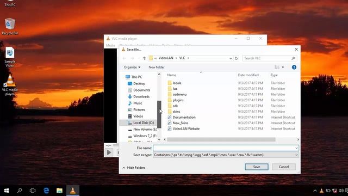The image size is (348, 196).
Task: Open the Windows Start menu
Action: [x=7, y=191]
